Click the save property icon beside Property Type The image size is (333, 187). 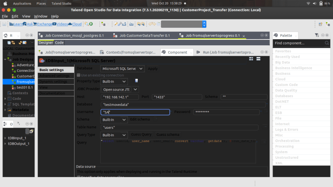[137, 81]
